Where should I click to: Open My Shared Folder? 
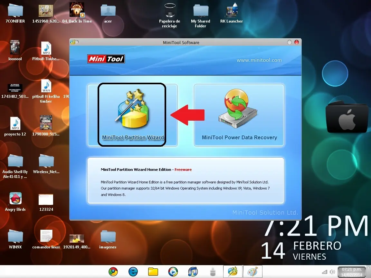[x=201, y=15]
